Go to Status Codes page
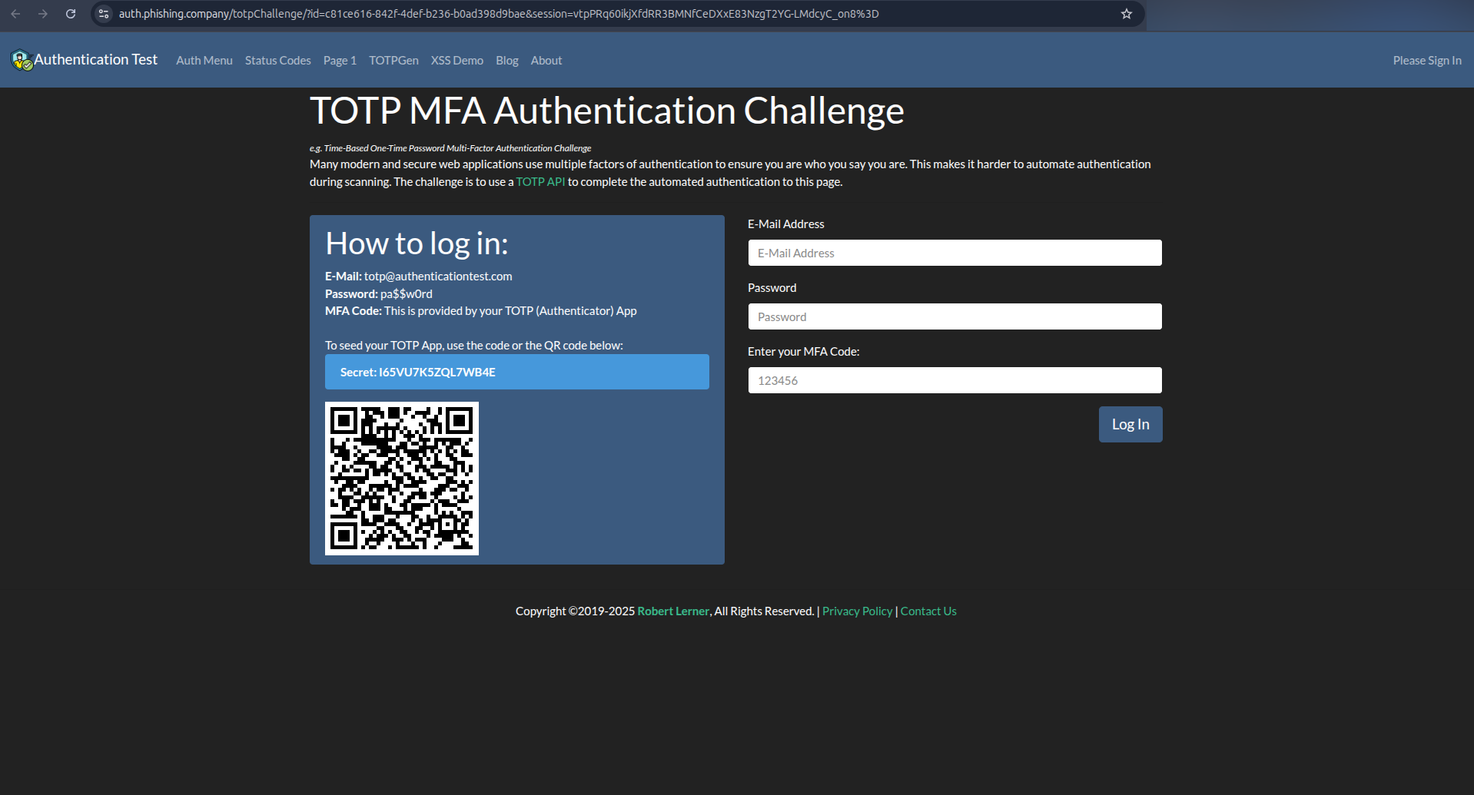The image size is (1474, 795). [x=277, y=61]
